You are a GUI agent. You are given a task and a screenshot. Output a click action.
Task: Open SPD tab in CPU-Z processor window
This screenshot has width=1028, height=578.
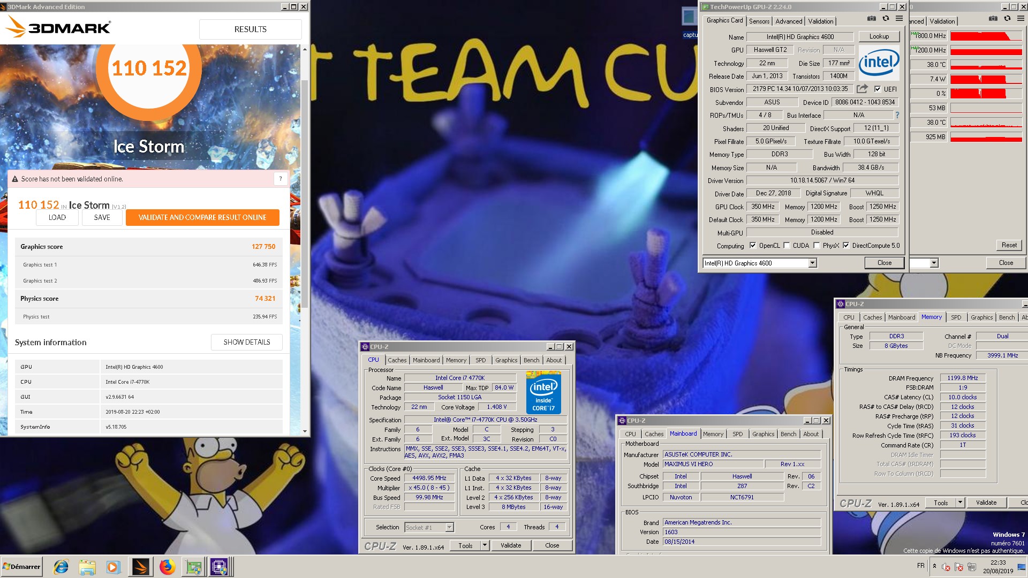(x=480, y=360)
